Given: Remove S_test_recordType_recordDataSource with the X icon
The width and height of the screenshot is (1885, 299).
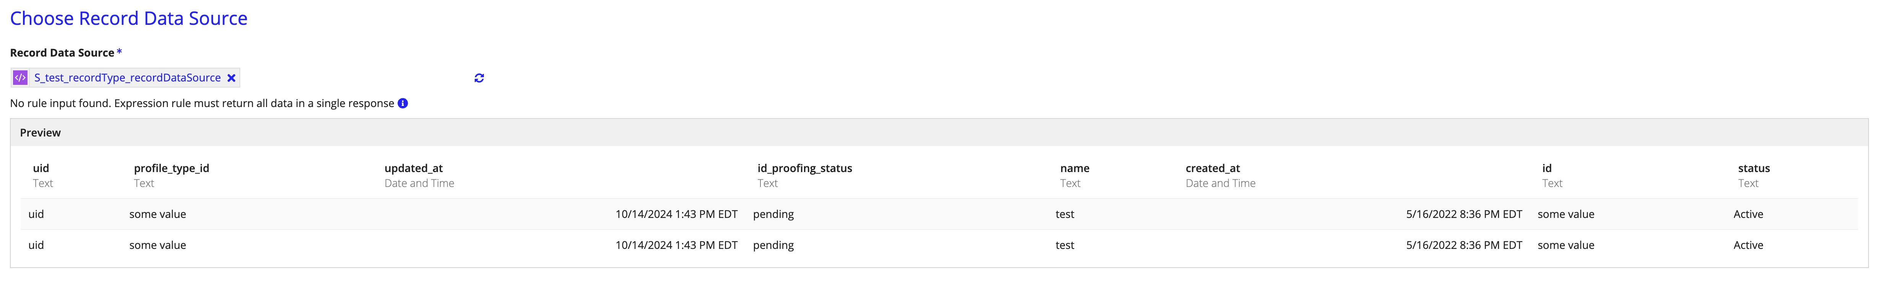Looking at the screenshot, I should click(231, 78).
